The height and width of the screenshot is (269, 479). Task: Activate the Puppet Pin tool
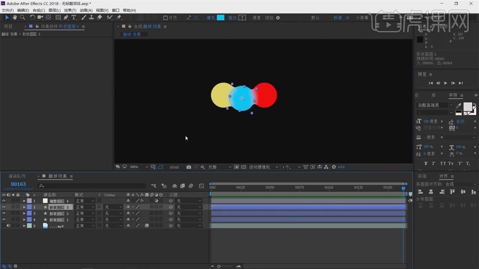click(119, 17)
